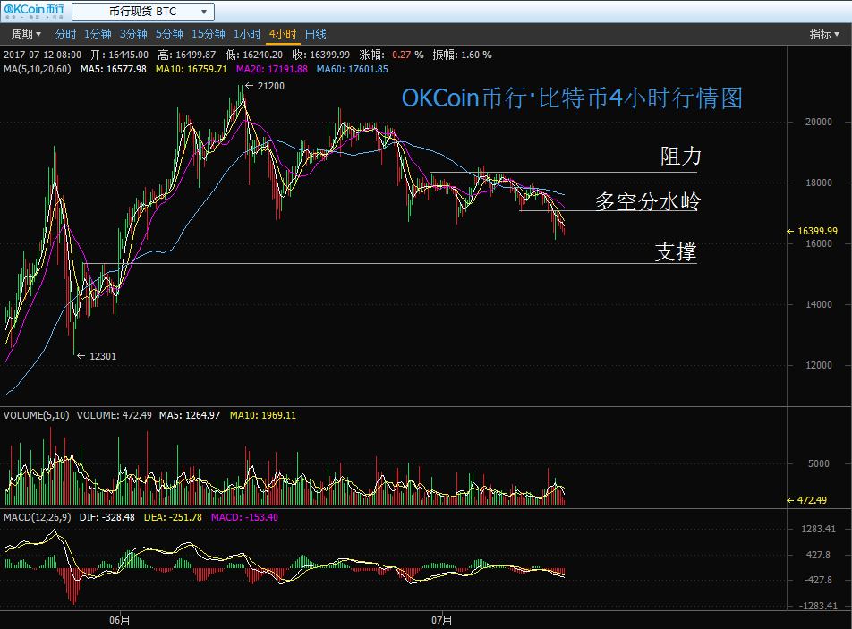The image size is (852, 629).
Task: Click the VOLUME: 472.49 value
Action: tap(115, 415)
